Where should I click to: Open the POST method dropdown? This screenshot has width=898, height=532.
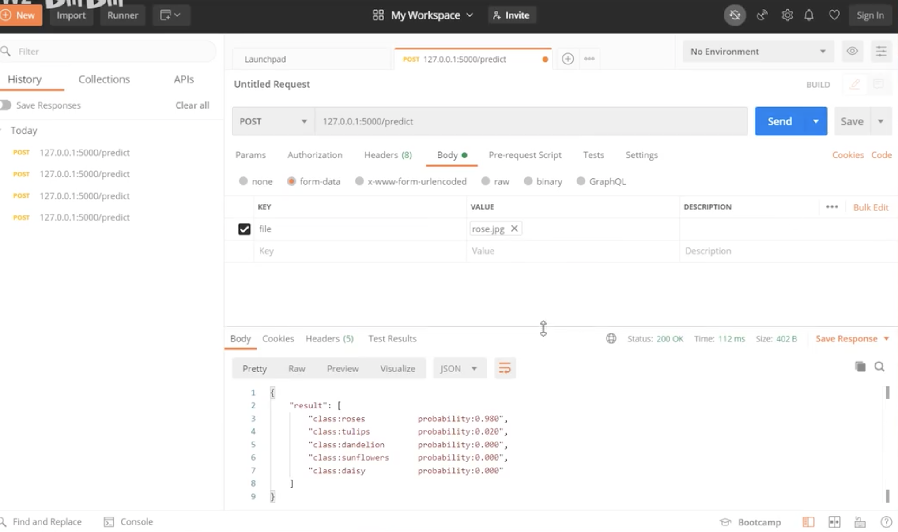(x=273, y=121)
